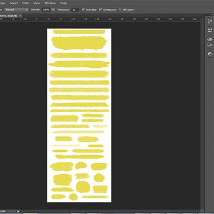Open the Select menu

tap(14, 3)
